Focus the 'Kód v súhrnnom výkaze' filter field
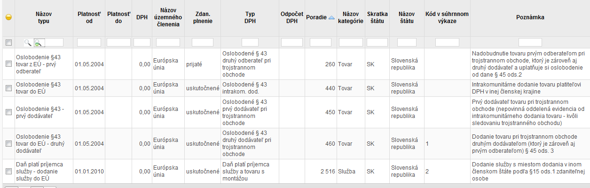 [x=447, y=42]
